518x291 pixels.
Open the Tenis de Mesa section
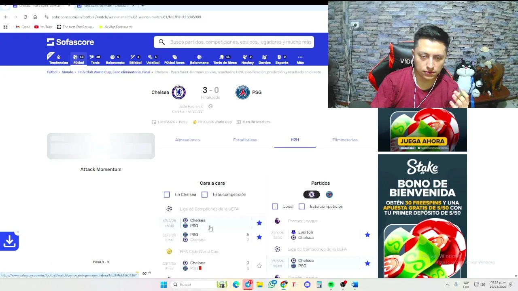[x=225, y=59]
